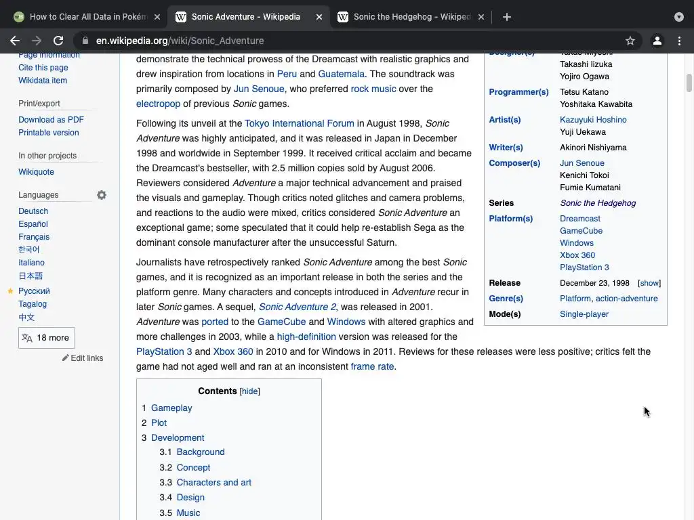Click the Edit links text
Screen dimensions: 694x520
(x=87, y=358)
